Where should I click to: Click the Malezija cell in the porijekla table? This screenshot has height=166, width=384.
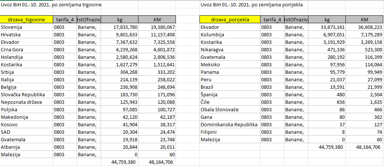click(x=230, y=140)
